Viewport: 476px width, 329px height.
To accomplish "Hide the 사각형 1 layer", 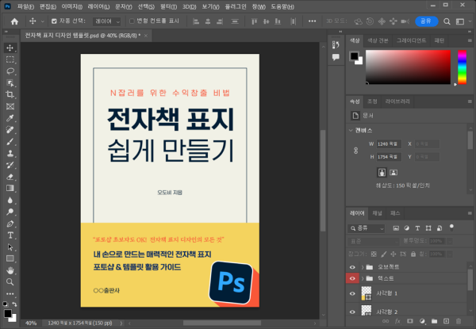I will [353, 293].
